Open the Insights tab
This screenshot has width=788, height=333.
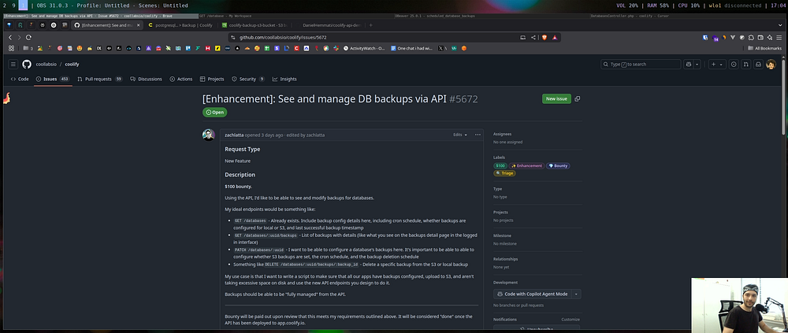(x=284, y=79)
